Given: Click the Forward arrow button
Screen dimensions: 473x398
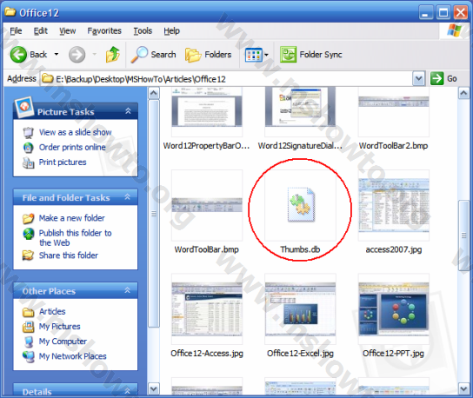Looking at the screenshot, I should [x=77, y=55].
